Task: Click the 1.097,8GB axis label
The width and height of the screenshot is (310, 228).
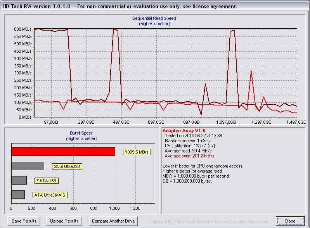Action: click(226, 122)
